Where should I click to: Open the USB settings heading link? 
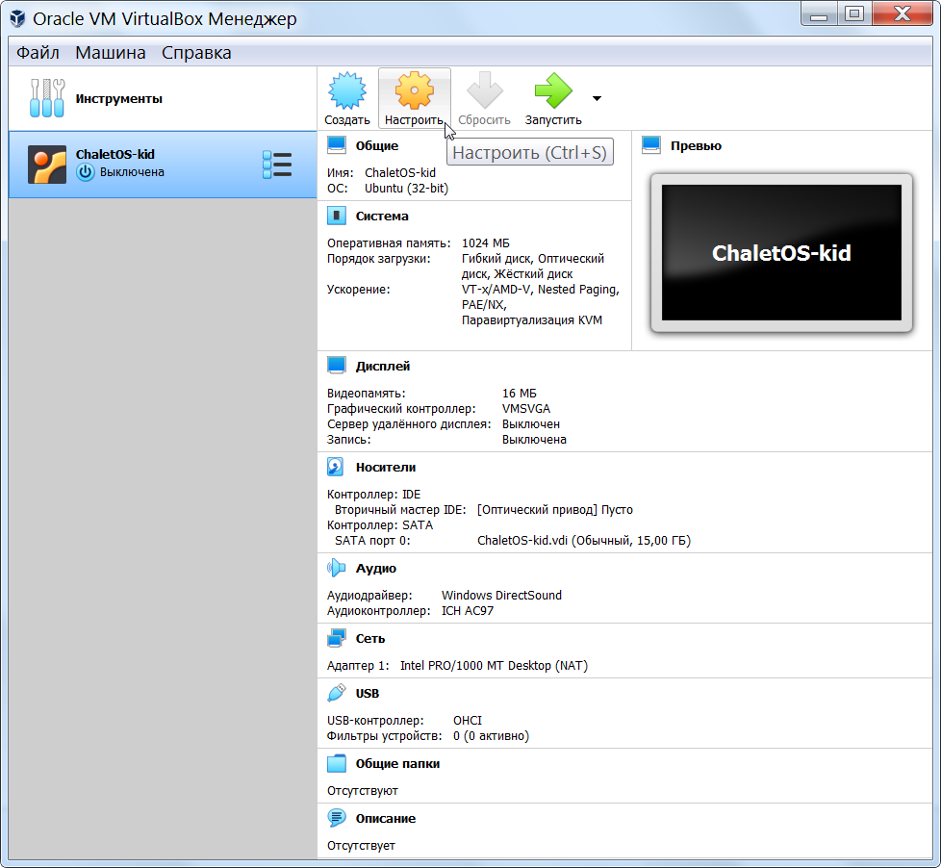pos(368,693)
